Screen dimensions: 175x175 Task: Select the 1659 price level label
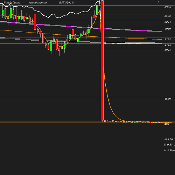coord(168,99)
